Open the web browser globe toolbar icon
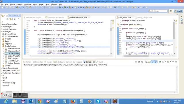Image resolution: width=184 pixels, height=104 pixels. (x=115, y=8)
